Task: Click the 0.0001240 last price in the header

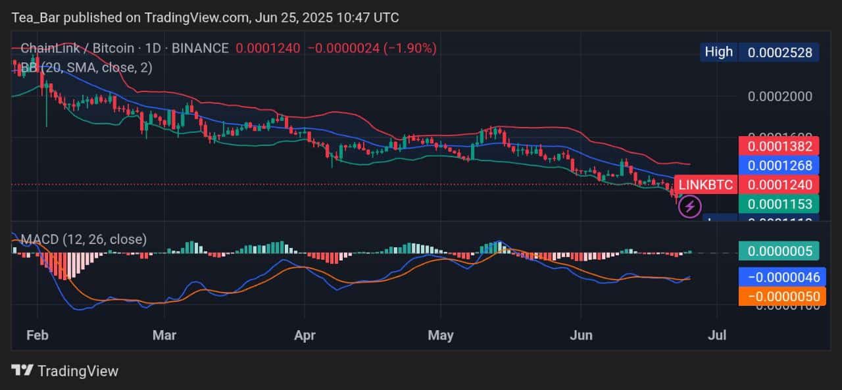Action: pyautogui.click(x=268, y=48)
